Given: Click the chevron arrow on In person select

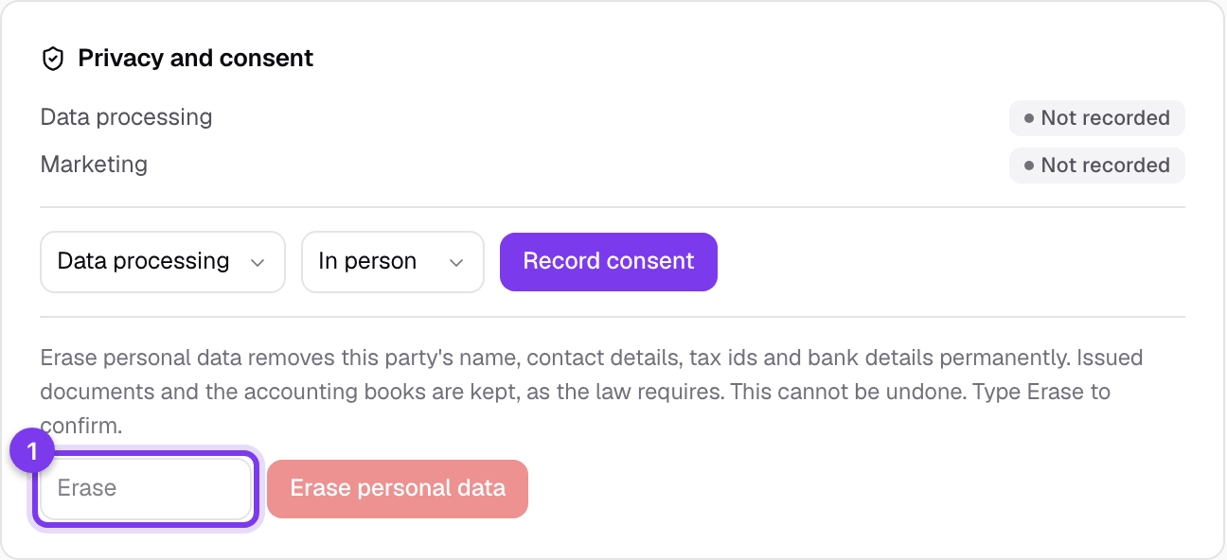Looking at the screenshot, I should click(x=456, y=263).
